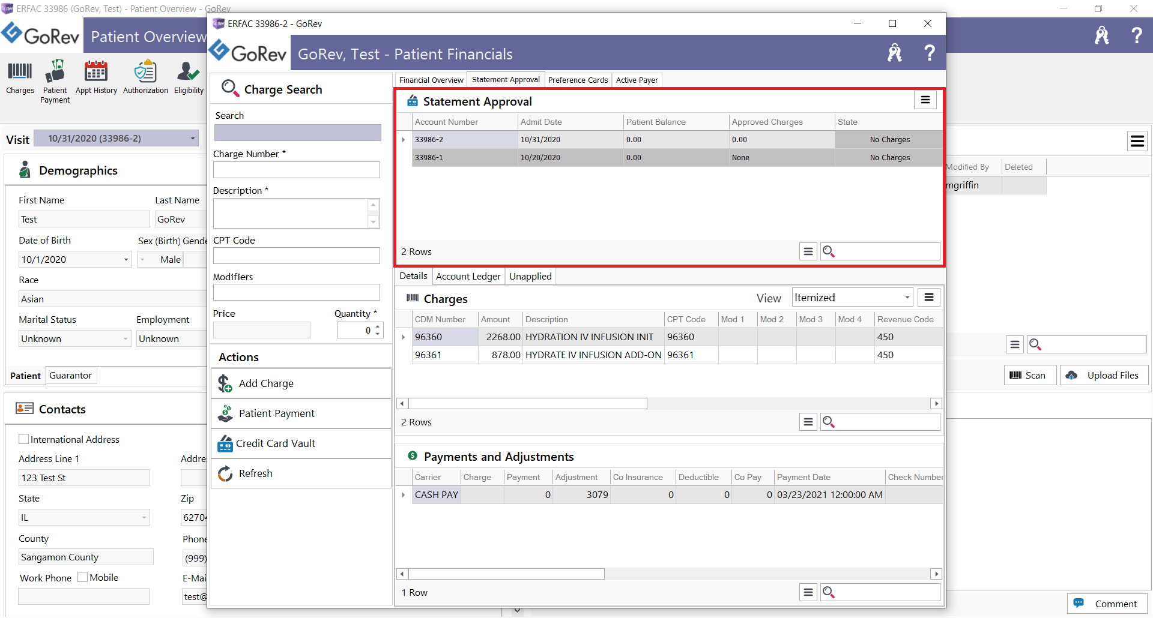Click magnifier icon in Charges grid footer
This screenshot has height=618, width=1153.
pyautogui.click(x=829, y=422)
